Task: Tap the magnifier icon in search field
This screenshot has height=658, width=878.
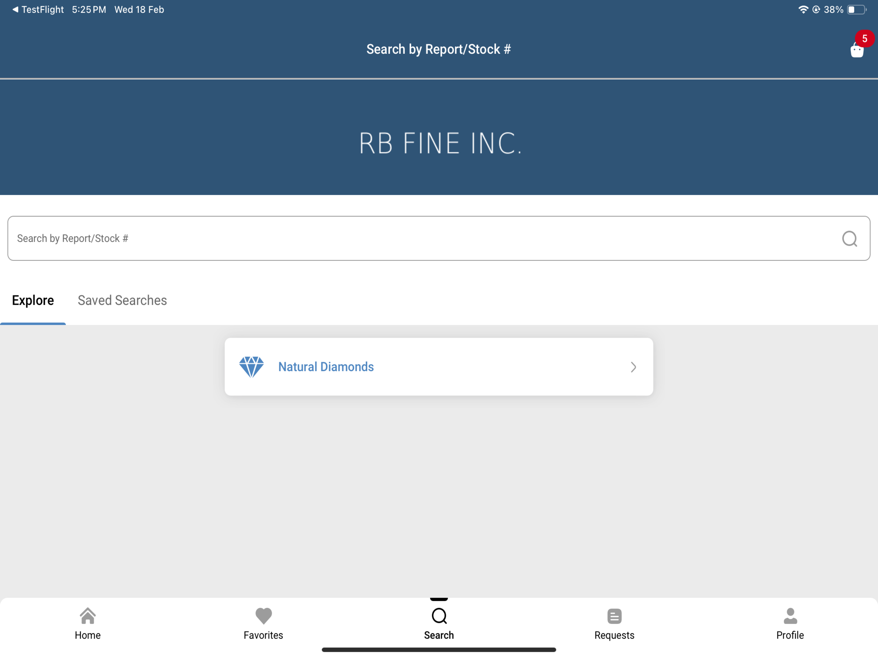Action: [x=849, y=238]
